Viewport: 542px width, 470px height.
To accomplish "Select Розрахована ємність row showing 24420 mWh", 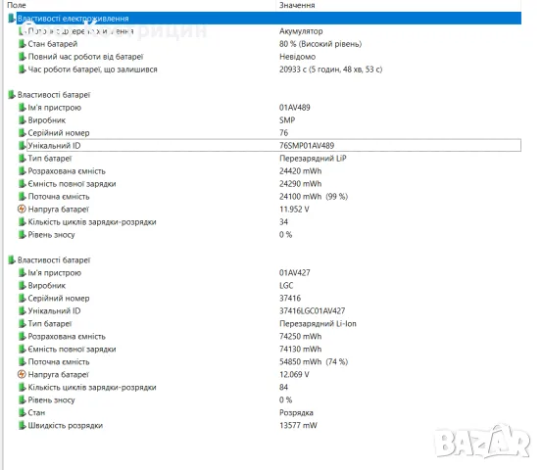I will (x=273, y=171).
